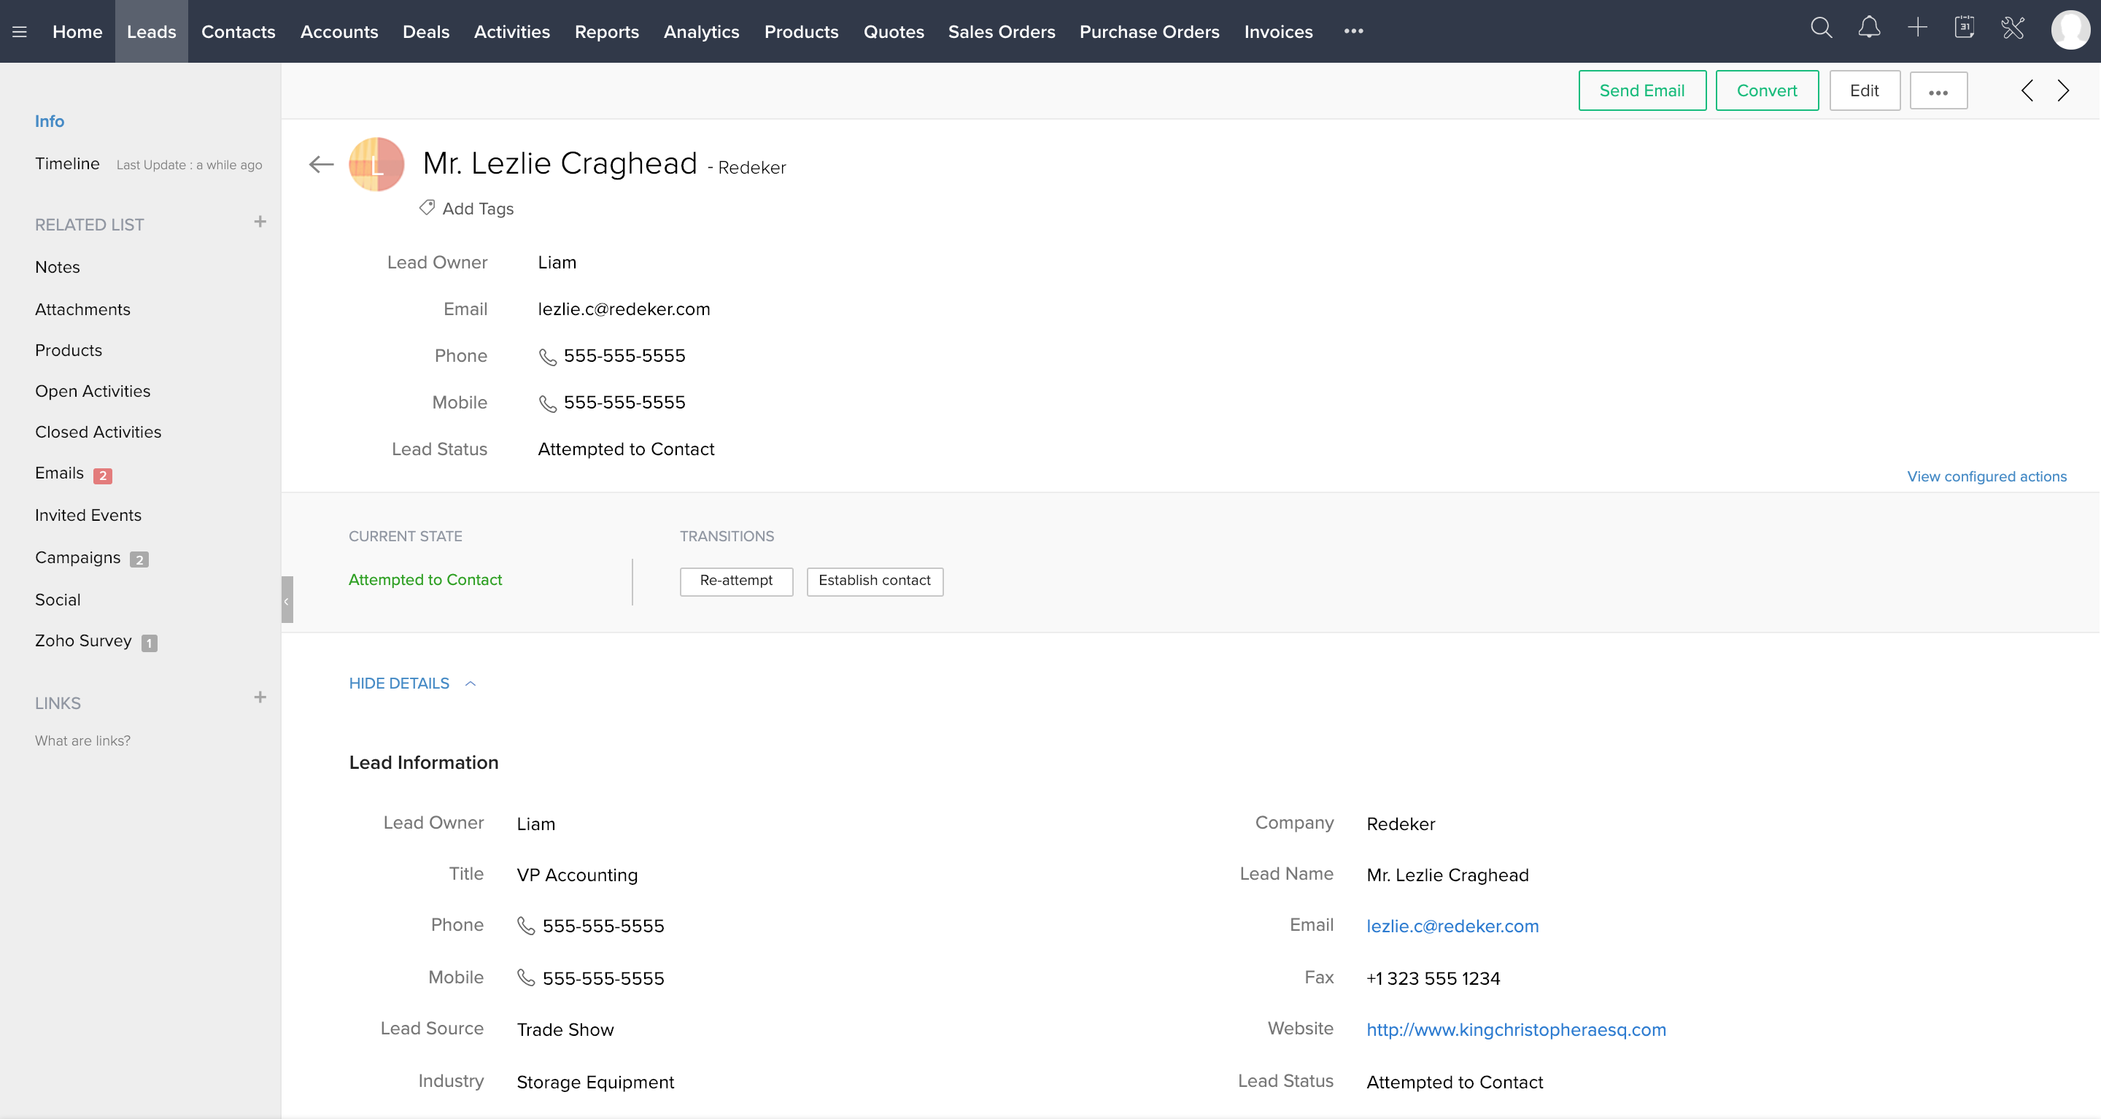Viewport: 2101px width, 1119px height.
Task: Go back using the left arrow icon
Action: [x=321, y=165]
